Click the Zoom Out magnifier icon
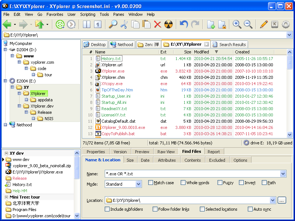Screen dimensions: 295x221 click(248, 24)
